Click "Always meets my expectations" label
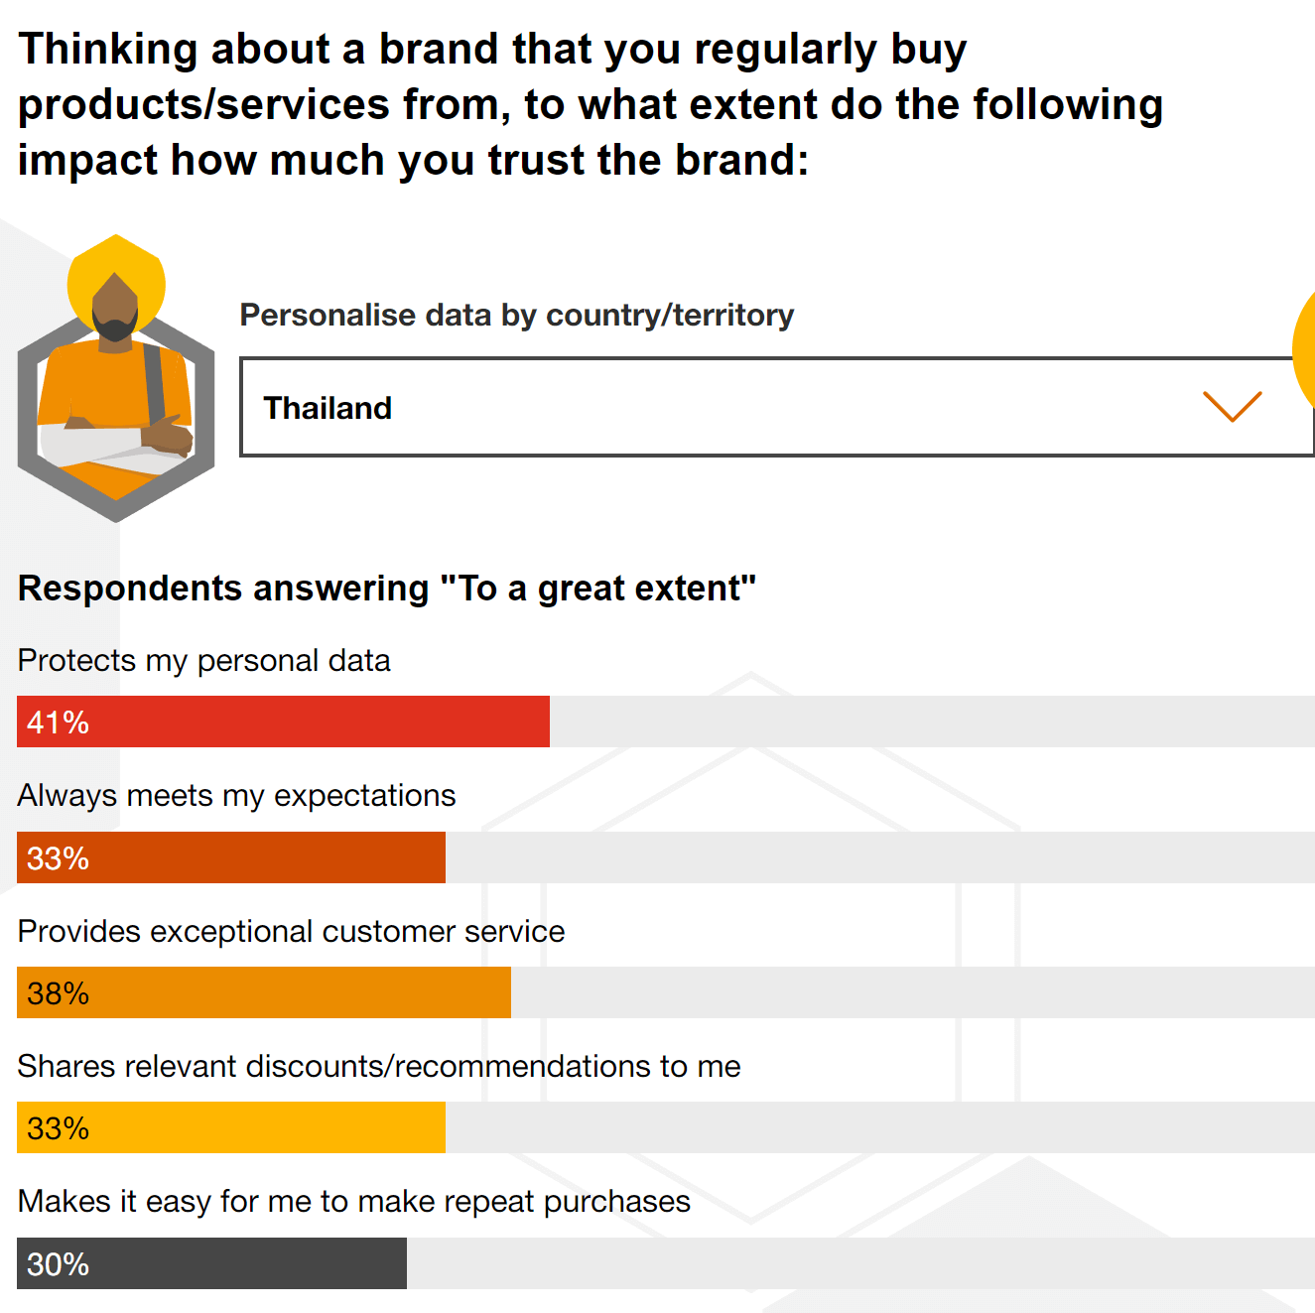Image resolution: width=1315 pixels, height=1313 pixels. point(237,796)
